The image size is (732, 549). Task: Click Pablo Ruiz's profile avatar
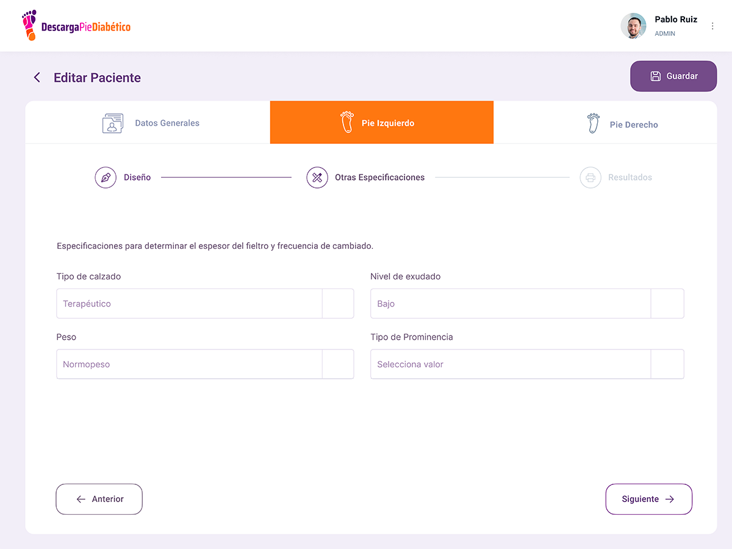[x=633, y=26]
